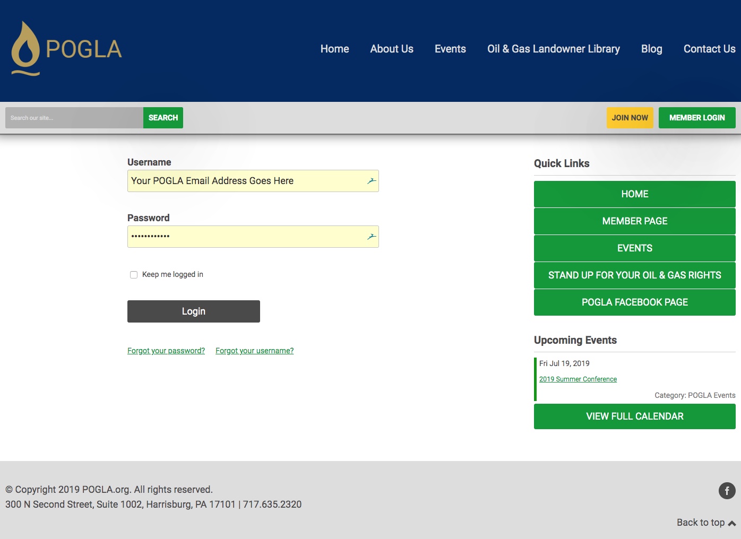Viewport: 741px width, 539px height.
Task: Open the POGLA FACEBOOK PAGE quick link
Action: pyautogui.click(x=635, y=302)
